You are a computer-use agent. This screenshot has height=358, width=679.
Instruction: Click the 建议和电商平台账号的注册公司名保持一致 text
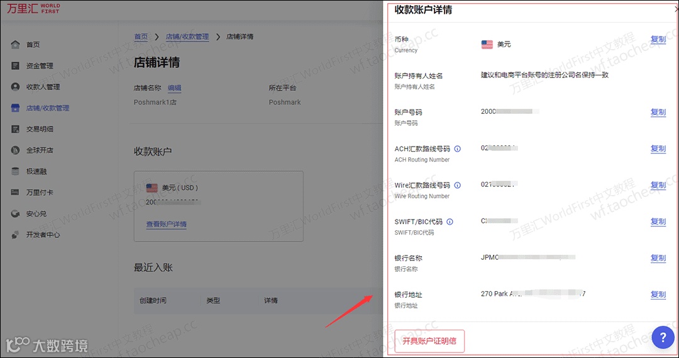click(x=544, y=75)
